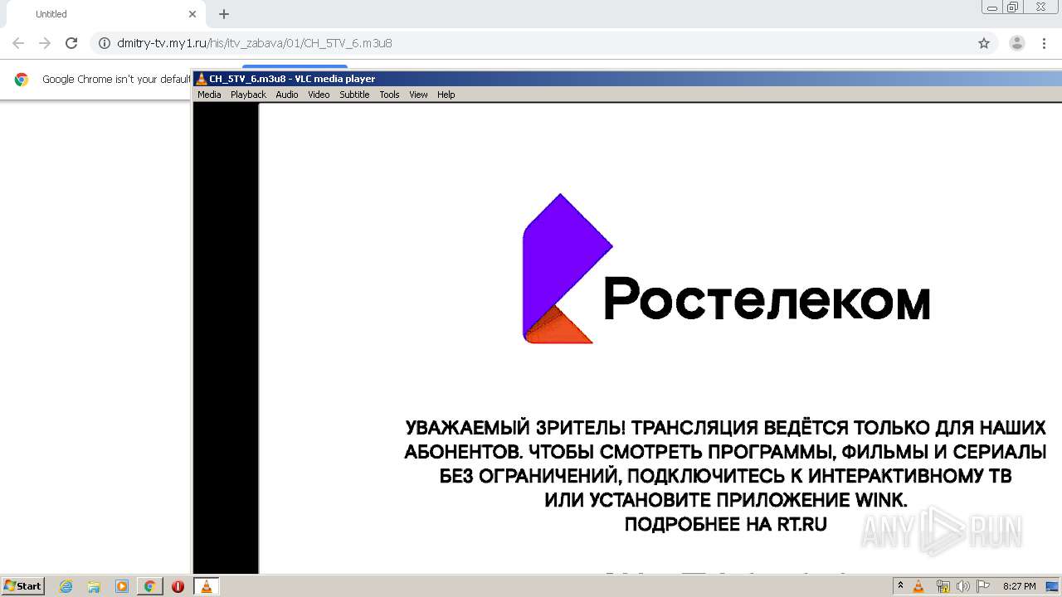Screen dimensions: 1062x597
Task: Open the Video menu in VLC
Action: click(319, 95)
